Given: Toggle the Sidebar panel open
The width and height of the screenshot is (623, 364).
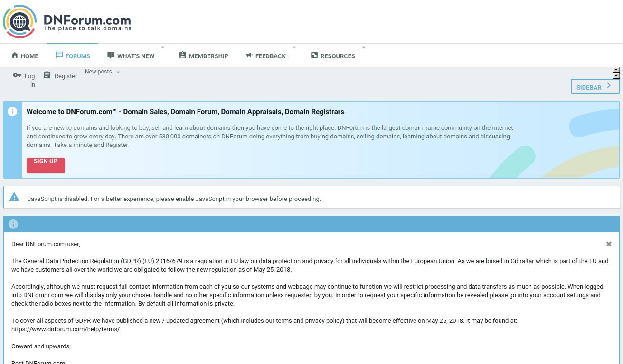Looking at the screenshot, I should click(595, 87).
